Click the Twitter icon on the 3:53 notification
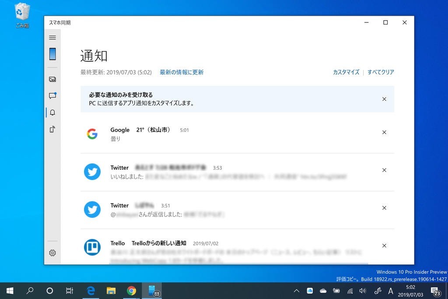Viewport: 448px width, 299px height. tap(92, 172)
